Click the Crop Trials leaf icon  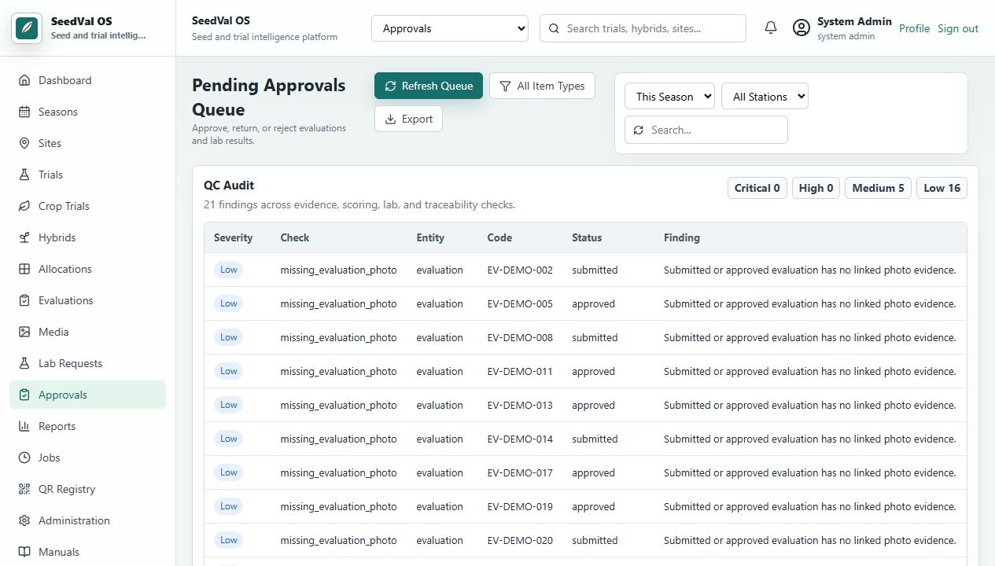coord(24,206)
